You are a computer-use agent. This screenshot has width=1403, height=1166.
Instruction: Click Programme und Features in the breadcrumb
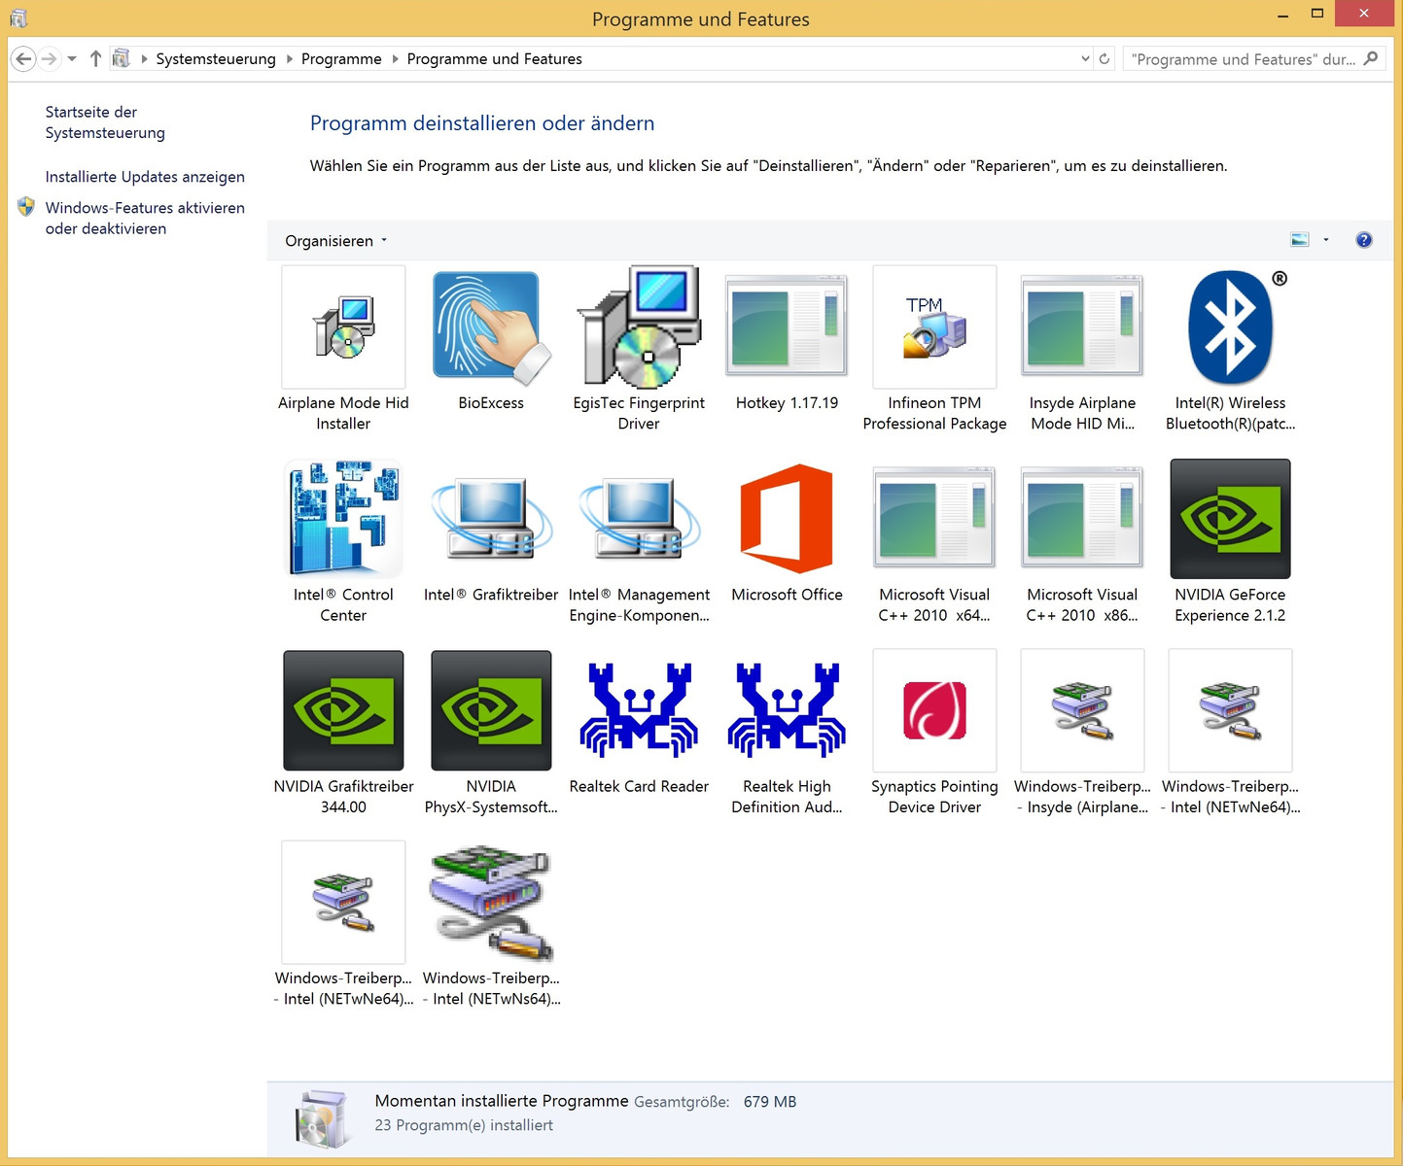tap(494, 59)
